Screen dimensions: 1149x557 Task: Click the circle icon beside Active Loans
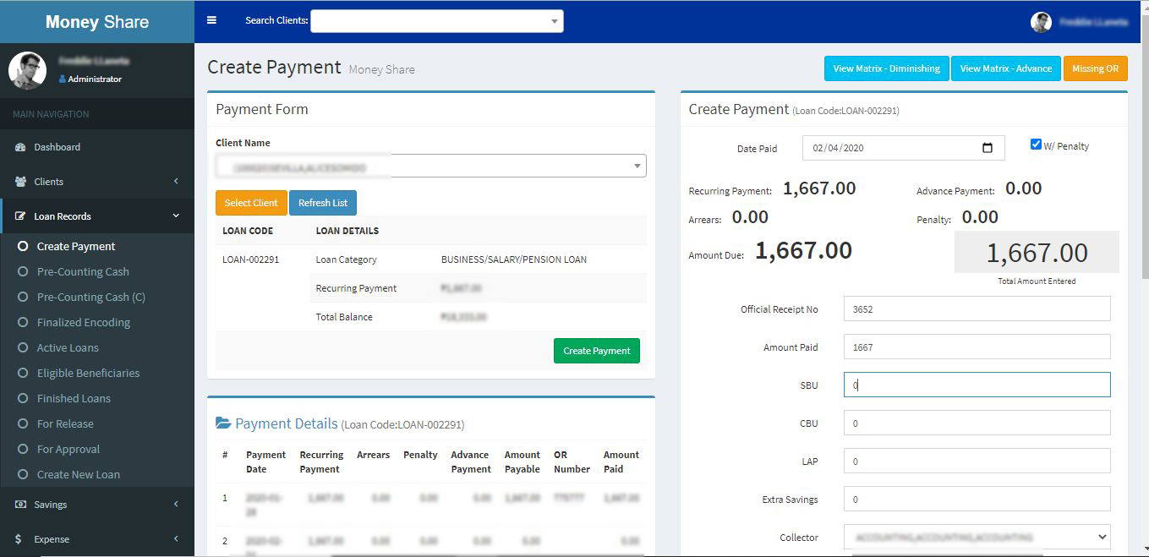[x=23, y=347]
